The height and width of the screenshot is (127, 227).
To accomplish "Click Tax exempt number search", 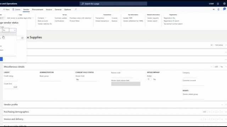I will pos(173,24).
